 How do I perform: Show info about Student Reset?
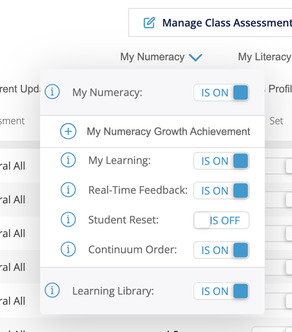click(x=68, y=220)
